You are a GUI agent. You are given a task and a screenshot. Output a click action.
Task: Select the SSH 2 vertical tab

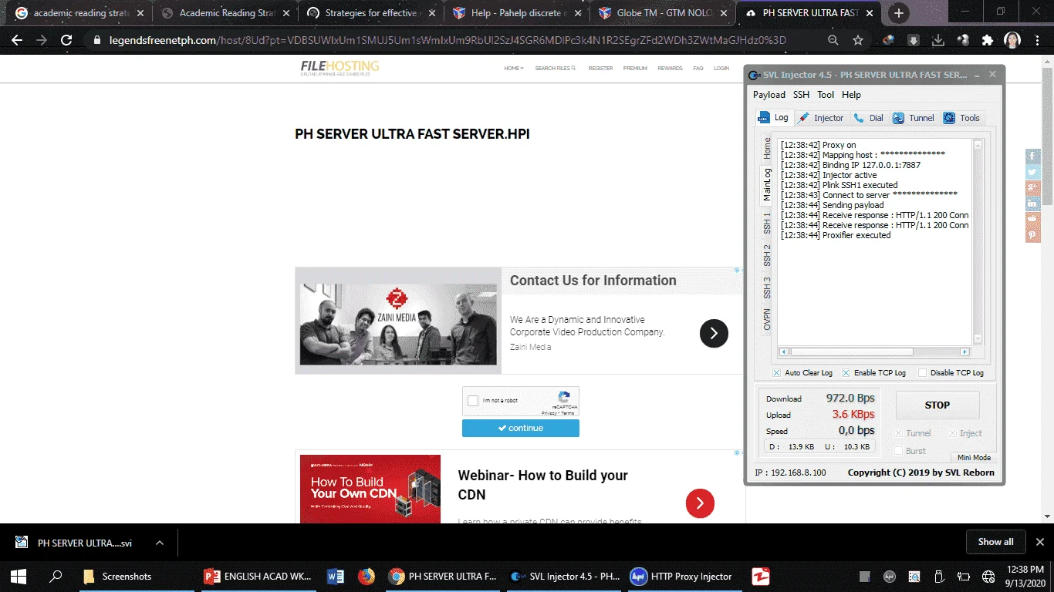coord(766,255)
